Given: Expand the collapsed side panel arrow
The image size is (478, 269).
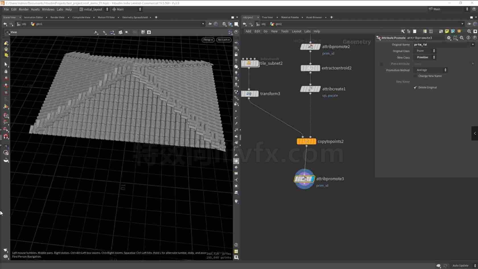Looking at the screenshot, I should 475,133.
